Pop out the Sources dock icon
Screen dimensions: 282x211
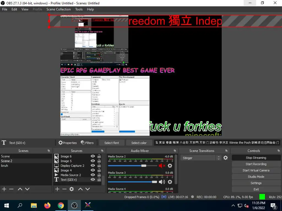pos(102,151)
